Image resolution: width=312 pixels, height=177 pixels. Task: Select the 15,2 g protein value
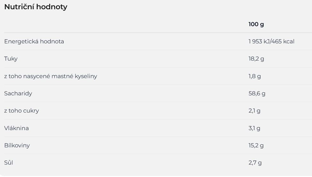tap(256, 145)
